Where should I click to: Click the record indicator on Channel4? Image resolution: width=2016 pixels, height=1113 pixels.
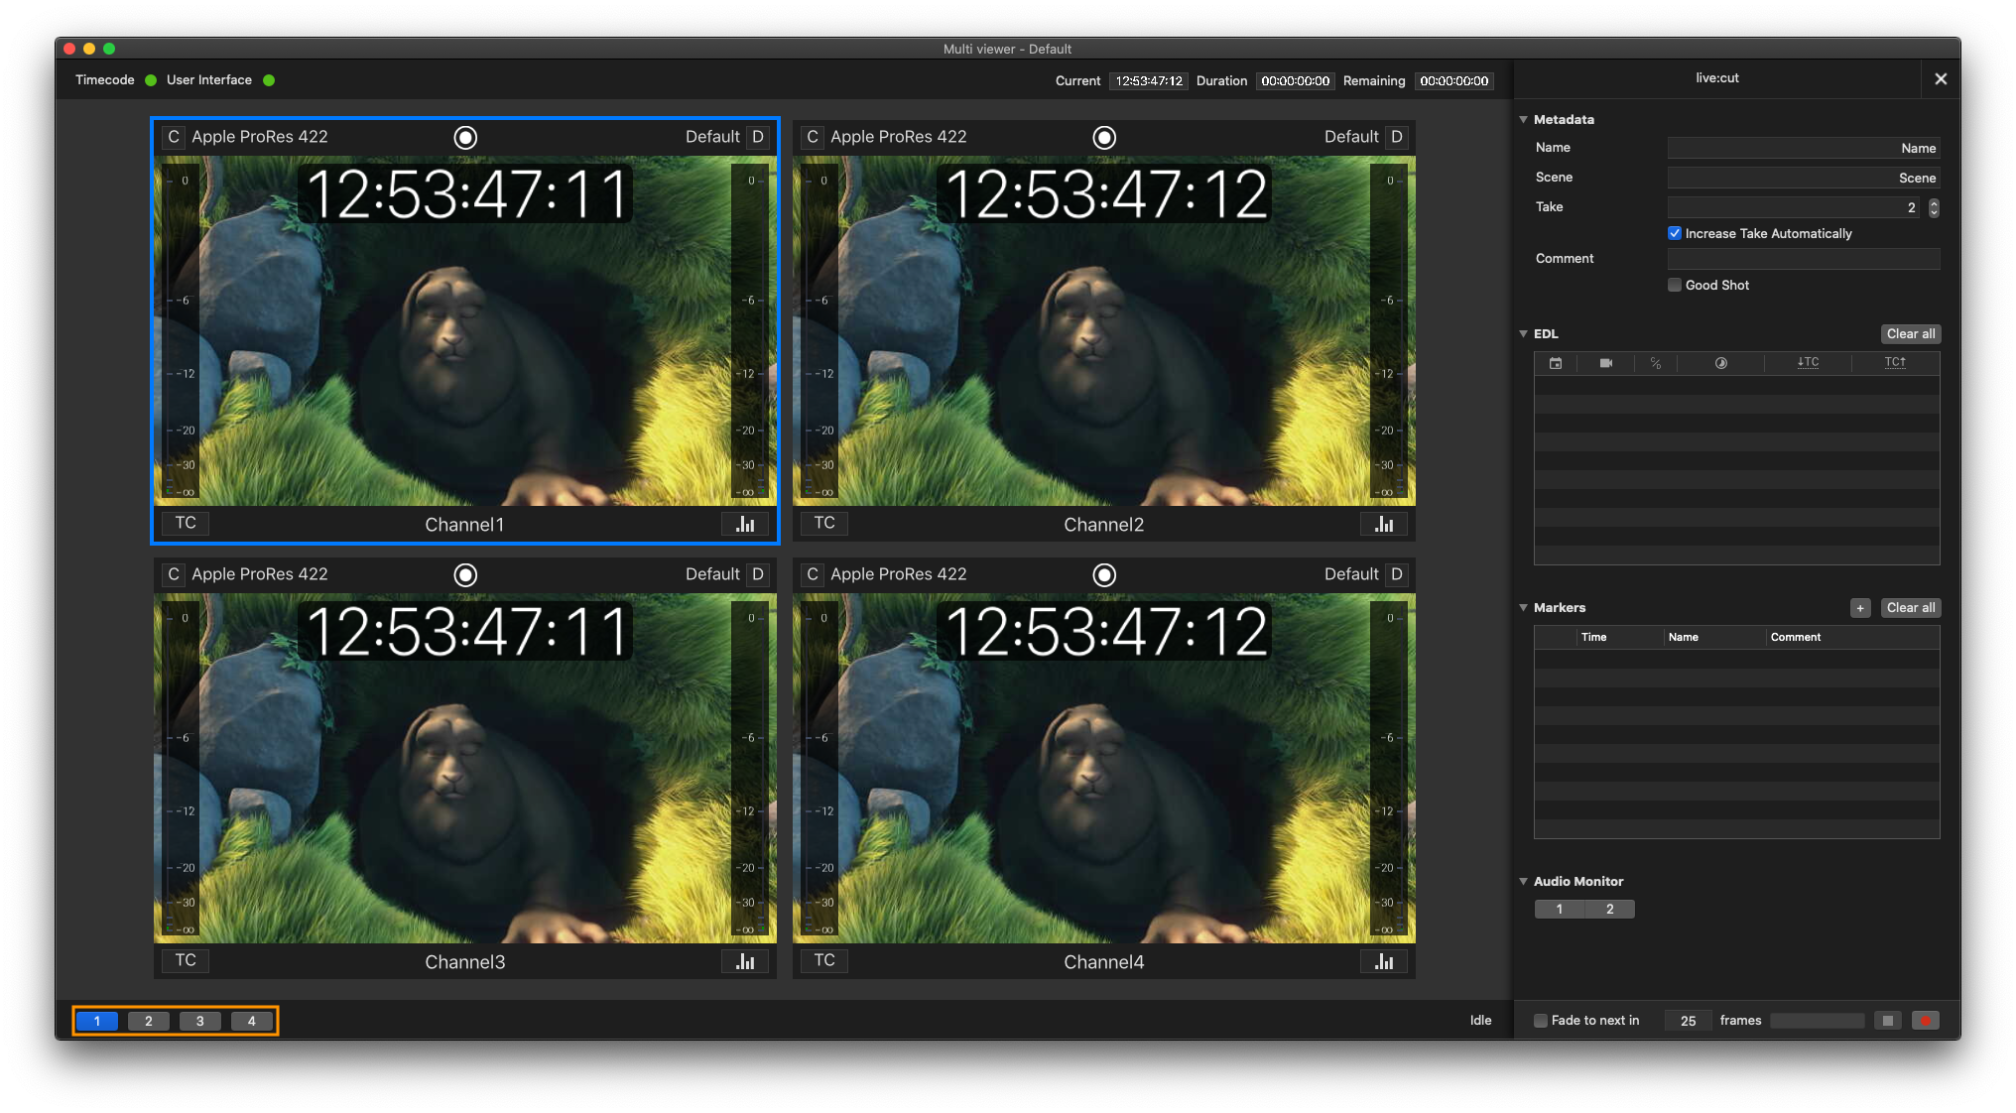tap(1104, 575)
